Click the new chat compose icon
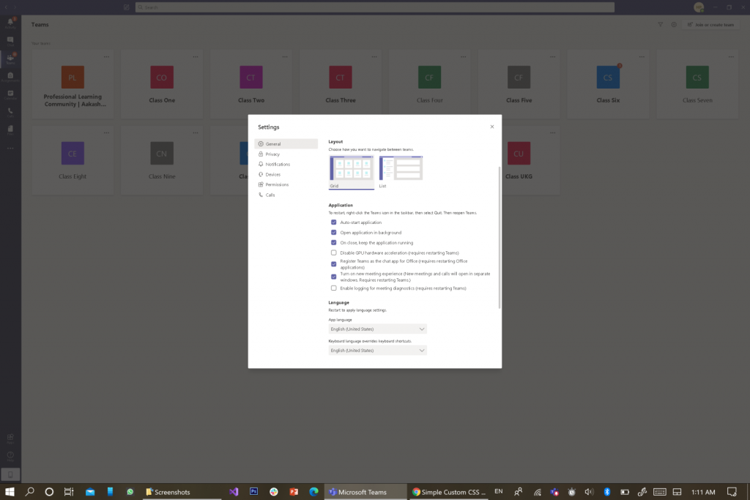Image resolution: width=750 pixels, height=500 pixels. click(127, 7)
